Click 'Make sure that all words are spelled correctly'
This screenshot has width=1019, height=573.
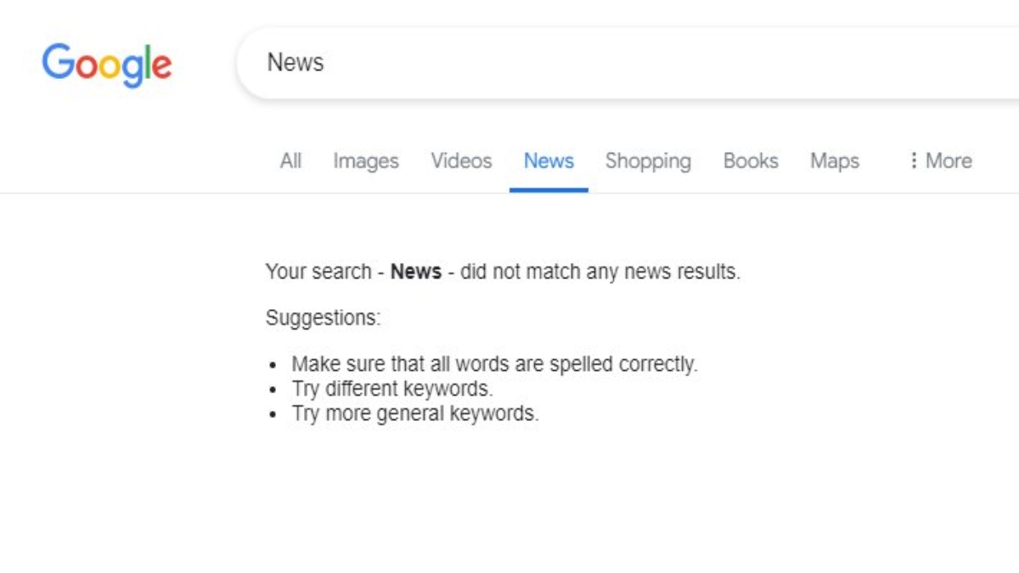click(x=494, y=364)
